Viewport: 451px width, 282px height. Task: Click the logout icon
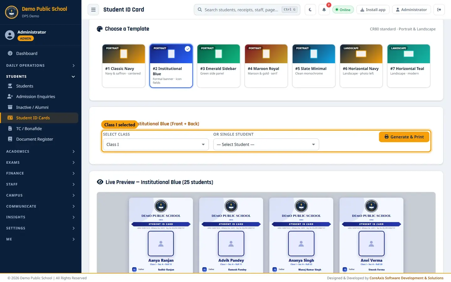click(439, 10)
